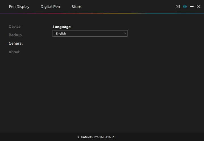Click the Language heading label
Image resolution: width=204 pixels, height=141 pixels.
coord(61,27)
